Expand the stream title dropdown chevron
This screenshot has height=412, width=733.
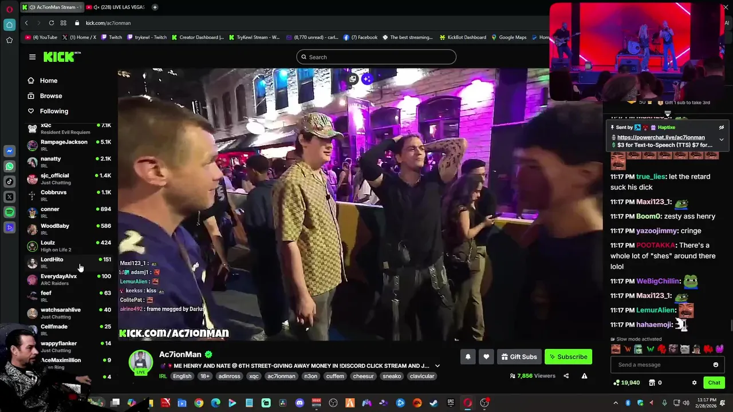click(x=438, y=366)
